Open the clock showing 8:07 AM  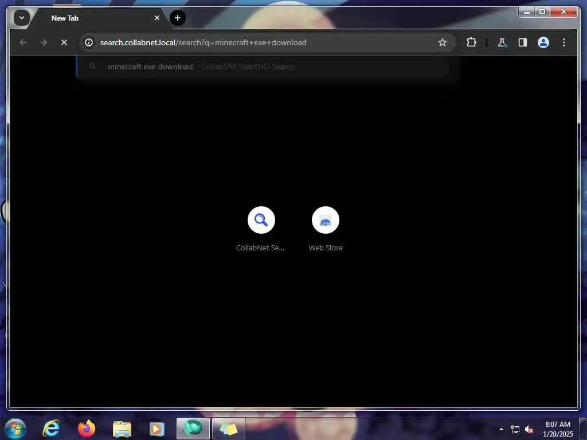[558, 429]
